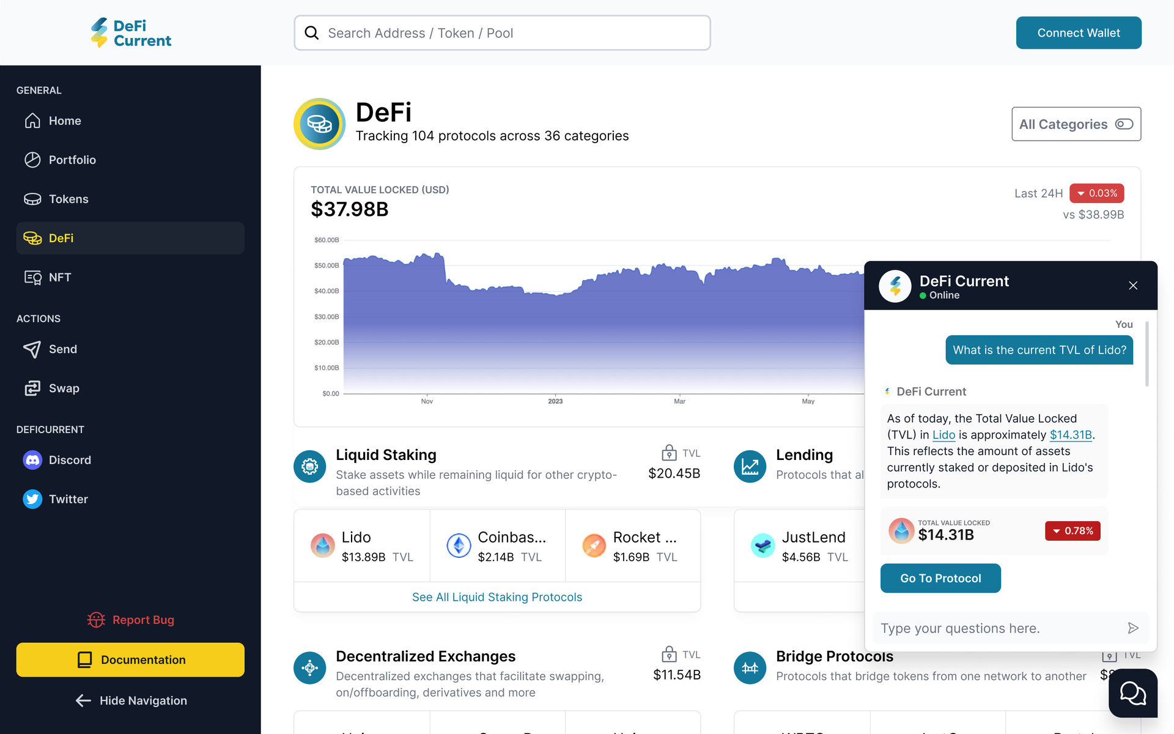Viewport: 1174px width, 734px height.
Task: Click the Swap icon in sidebar
Action: [x=32, y=388]
